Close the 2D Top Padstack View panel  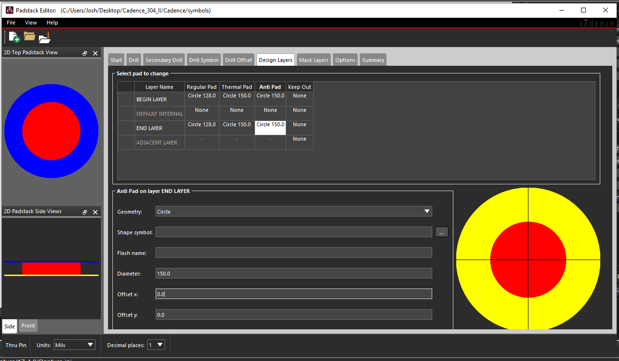pos(95,53)
